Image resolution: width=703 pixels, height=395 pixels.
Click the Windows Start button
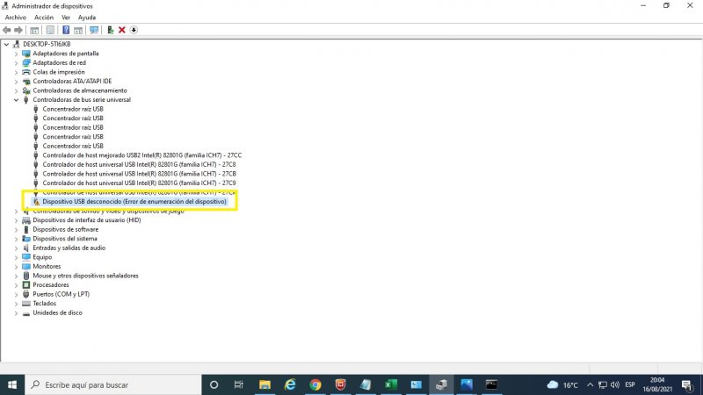tap(12, 384)
